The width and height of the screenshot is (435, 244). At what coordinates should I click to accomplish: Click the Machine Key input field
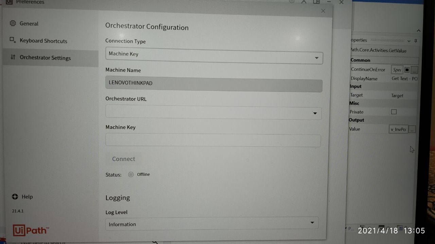[x=213, y=141]
